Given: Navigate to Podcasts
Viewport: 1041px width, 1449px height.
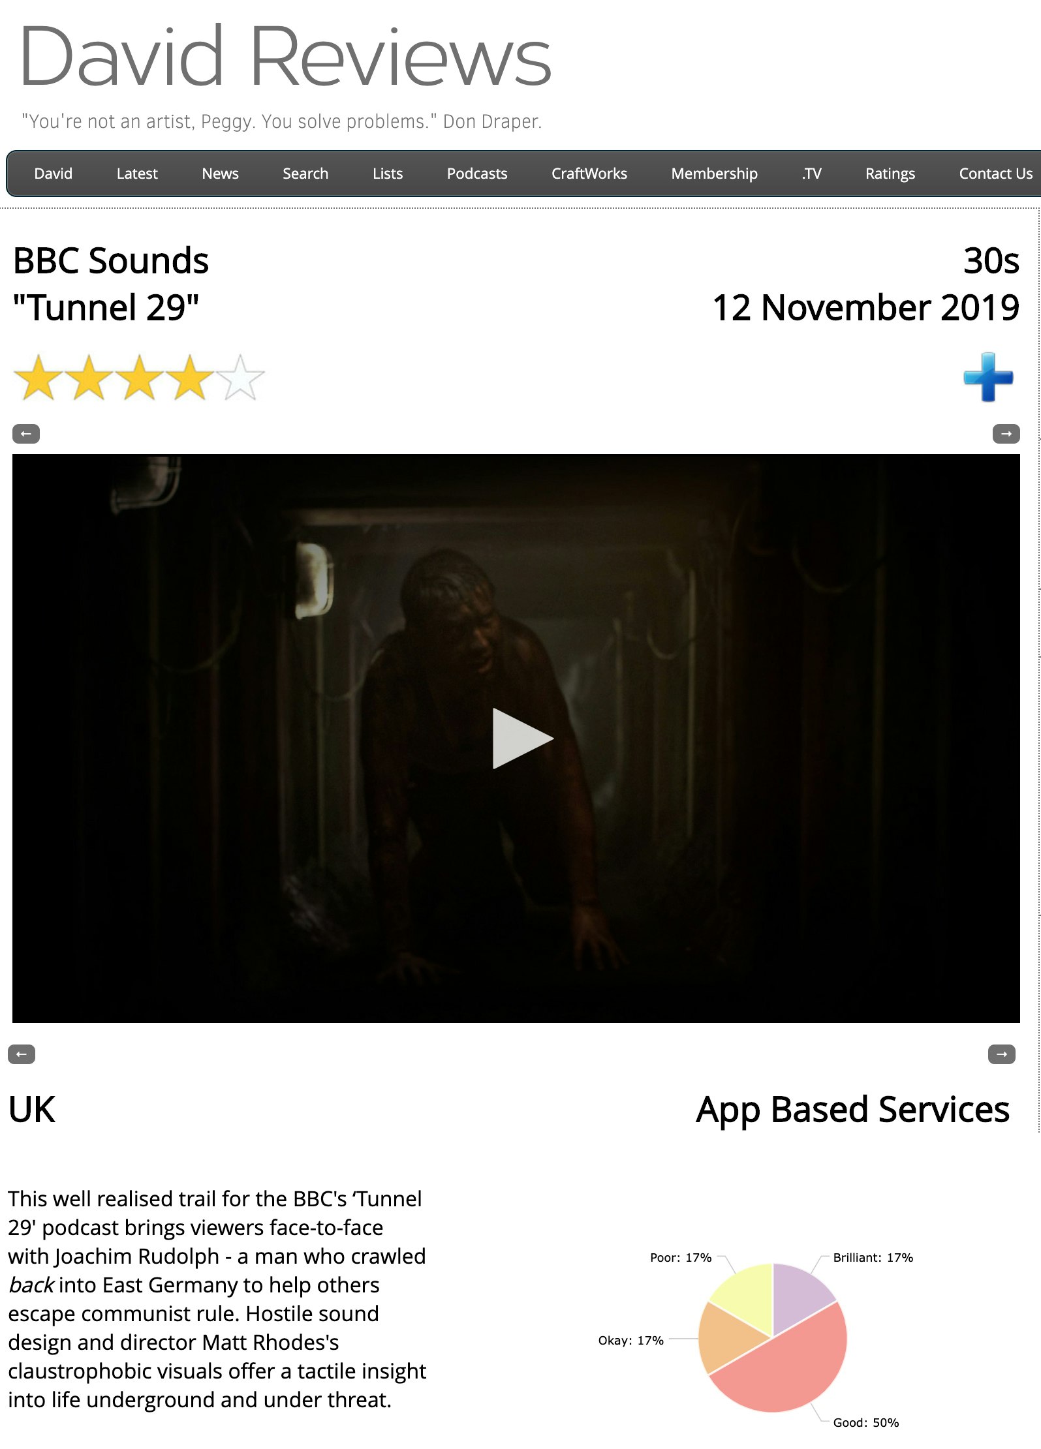Looking at the screenshot, I should tap(477, 174).
